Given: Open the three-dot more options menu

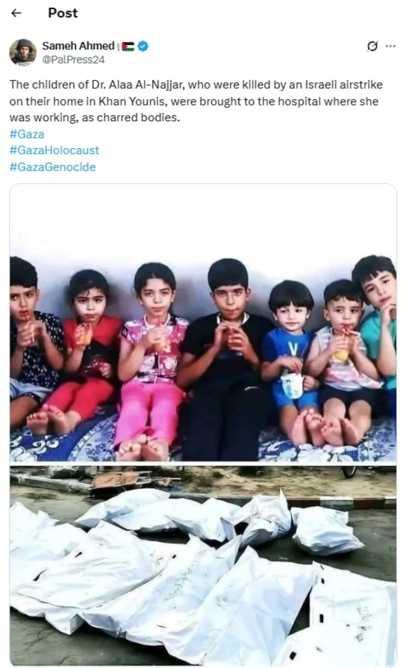Looking at the screenshot, I should coord(390,46).
